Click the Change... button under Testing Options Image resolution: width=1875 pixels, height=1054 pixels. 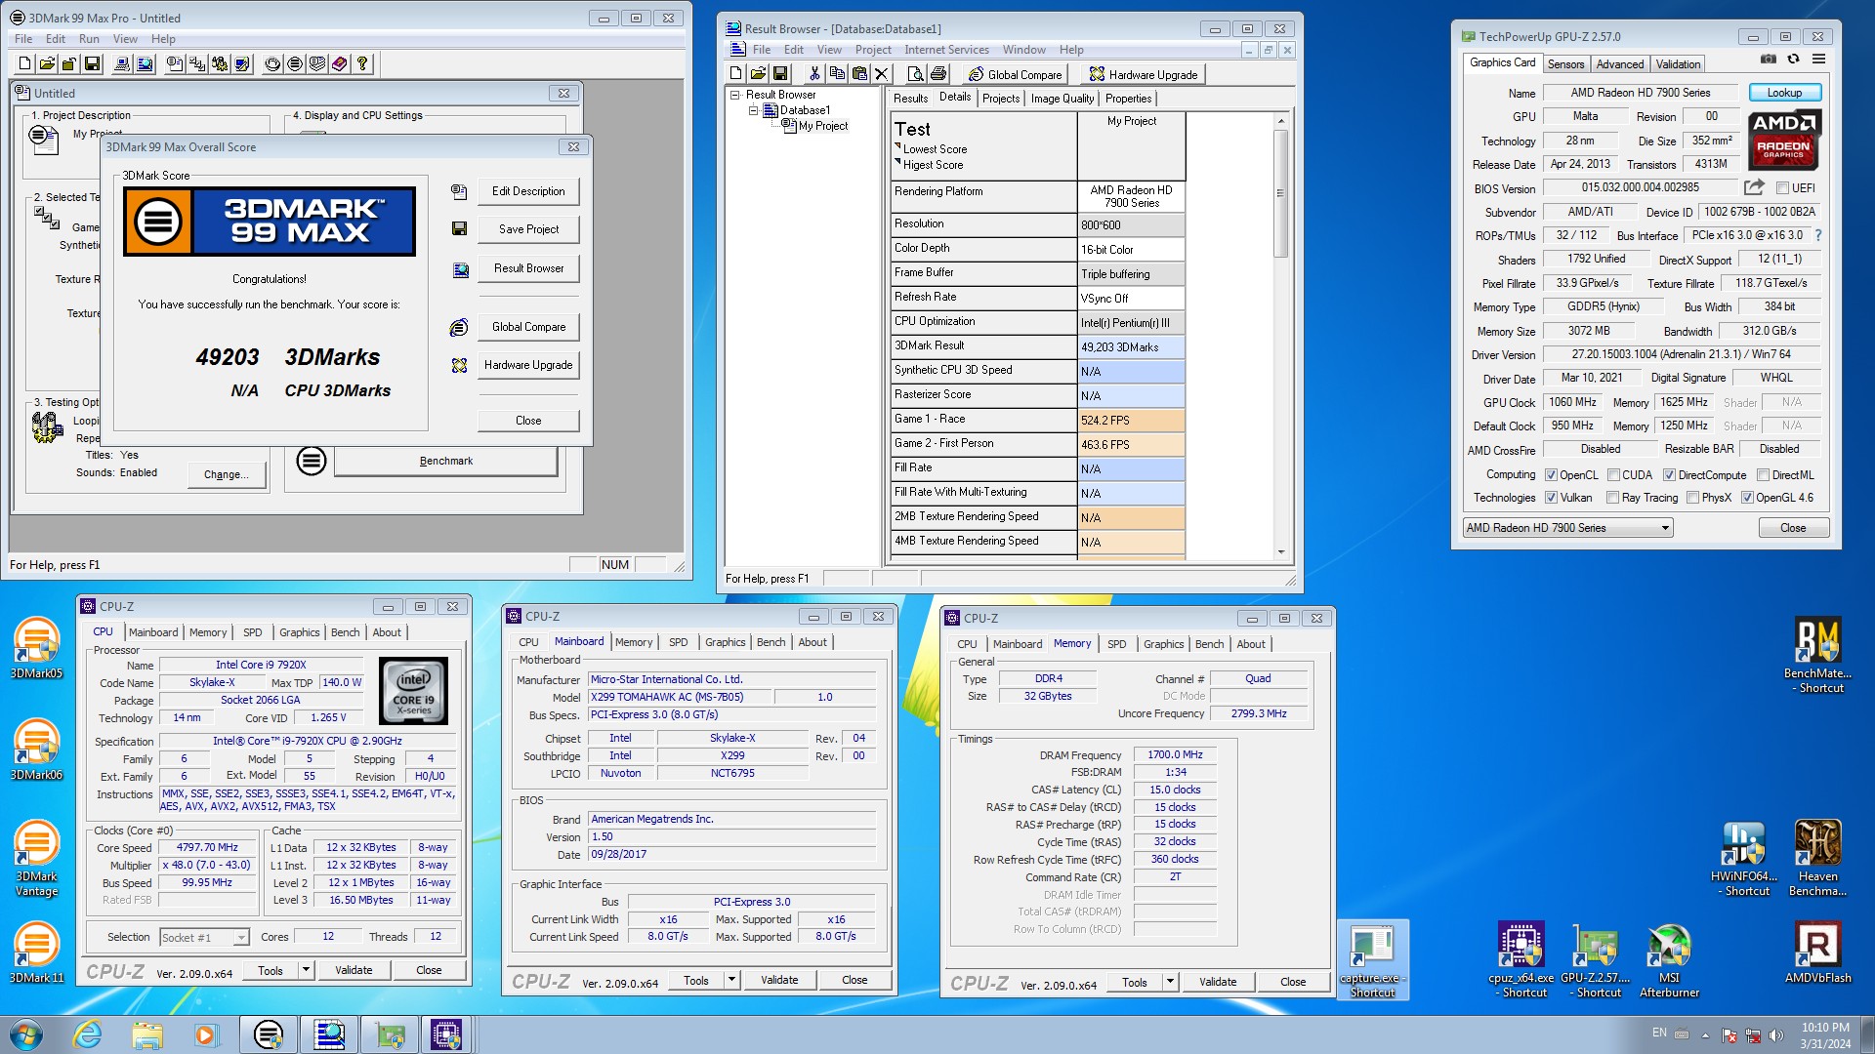tap(226, 474)
